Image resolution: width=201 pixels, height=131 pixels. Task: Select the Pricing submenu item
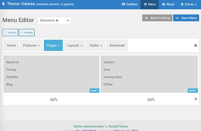click(11, 70)
